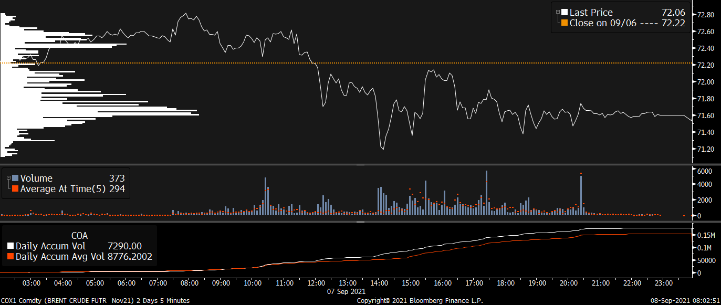The image size is (721, 305).
Task: Click the 71.60 price axis label
Action: (705, 115)
